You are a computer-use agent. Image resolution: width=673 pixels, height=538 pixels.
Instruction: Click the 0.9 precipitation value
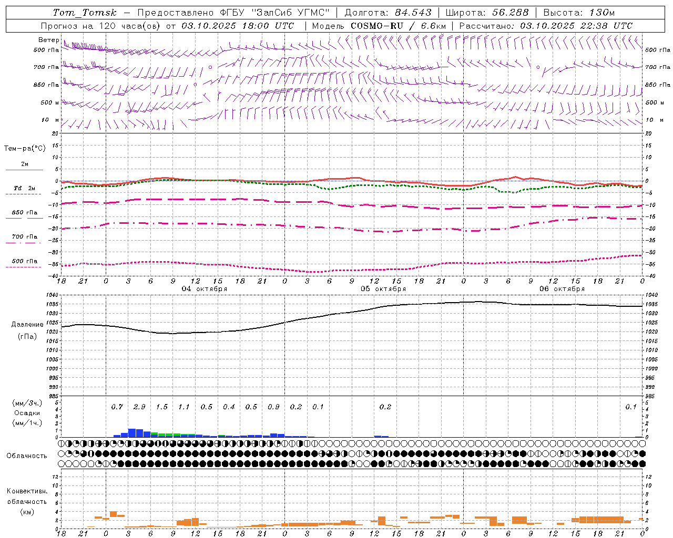pos(273,407)
